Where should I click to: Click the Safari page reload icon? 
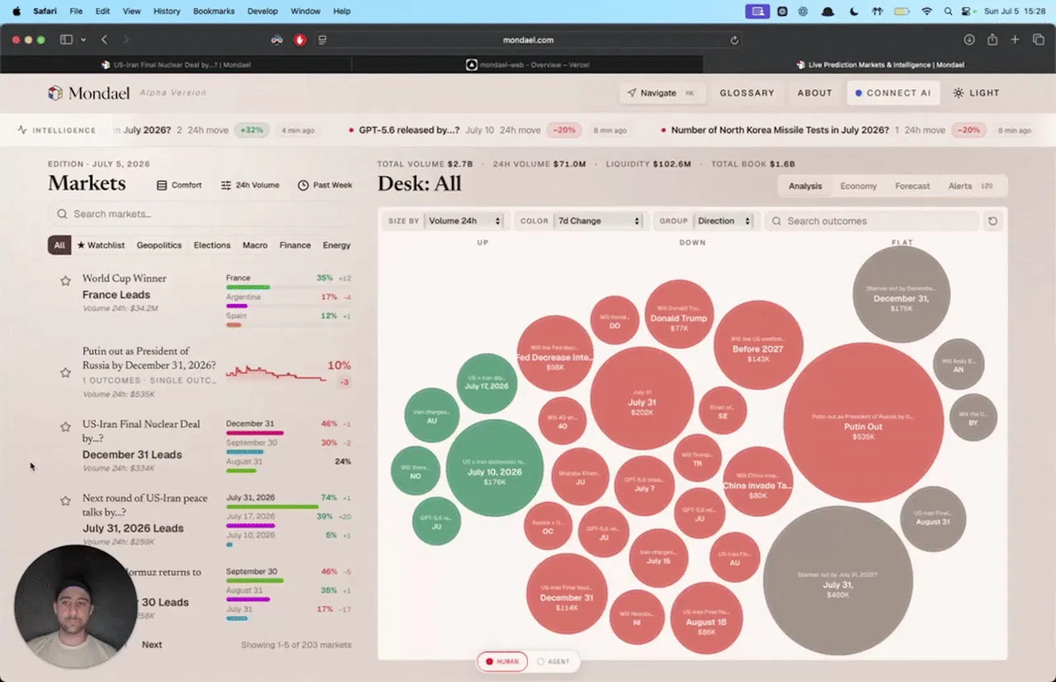(x=734, y=40)
